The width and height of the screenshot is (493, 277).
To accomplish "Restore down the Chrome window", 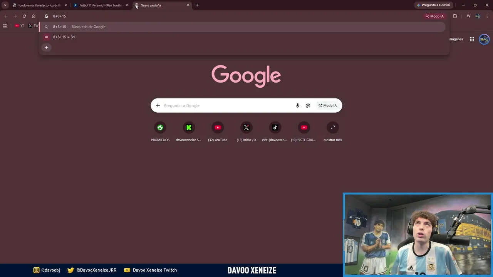I will tap(475, 5).
